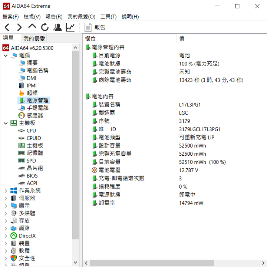
Task: Go back with the left arrow button
Action: click(7, 27)
